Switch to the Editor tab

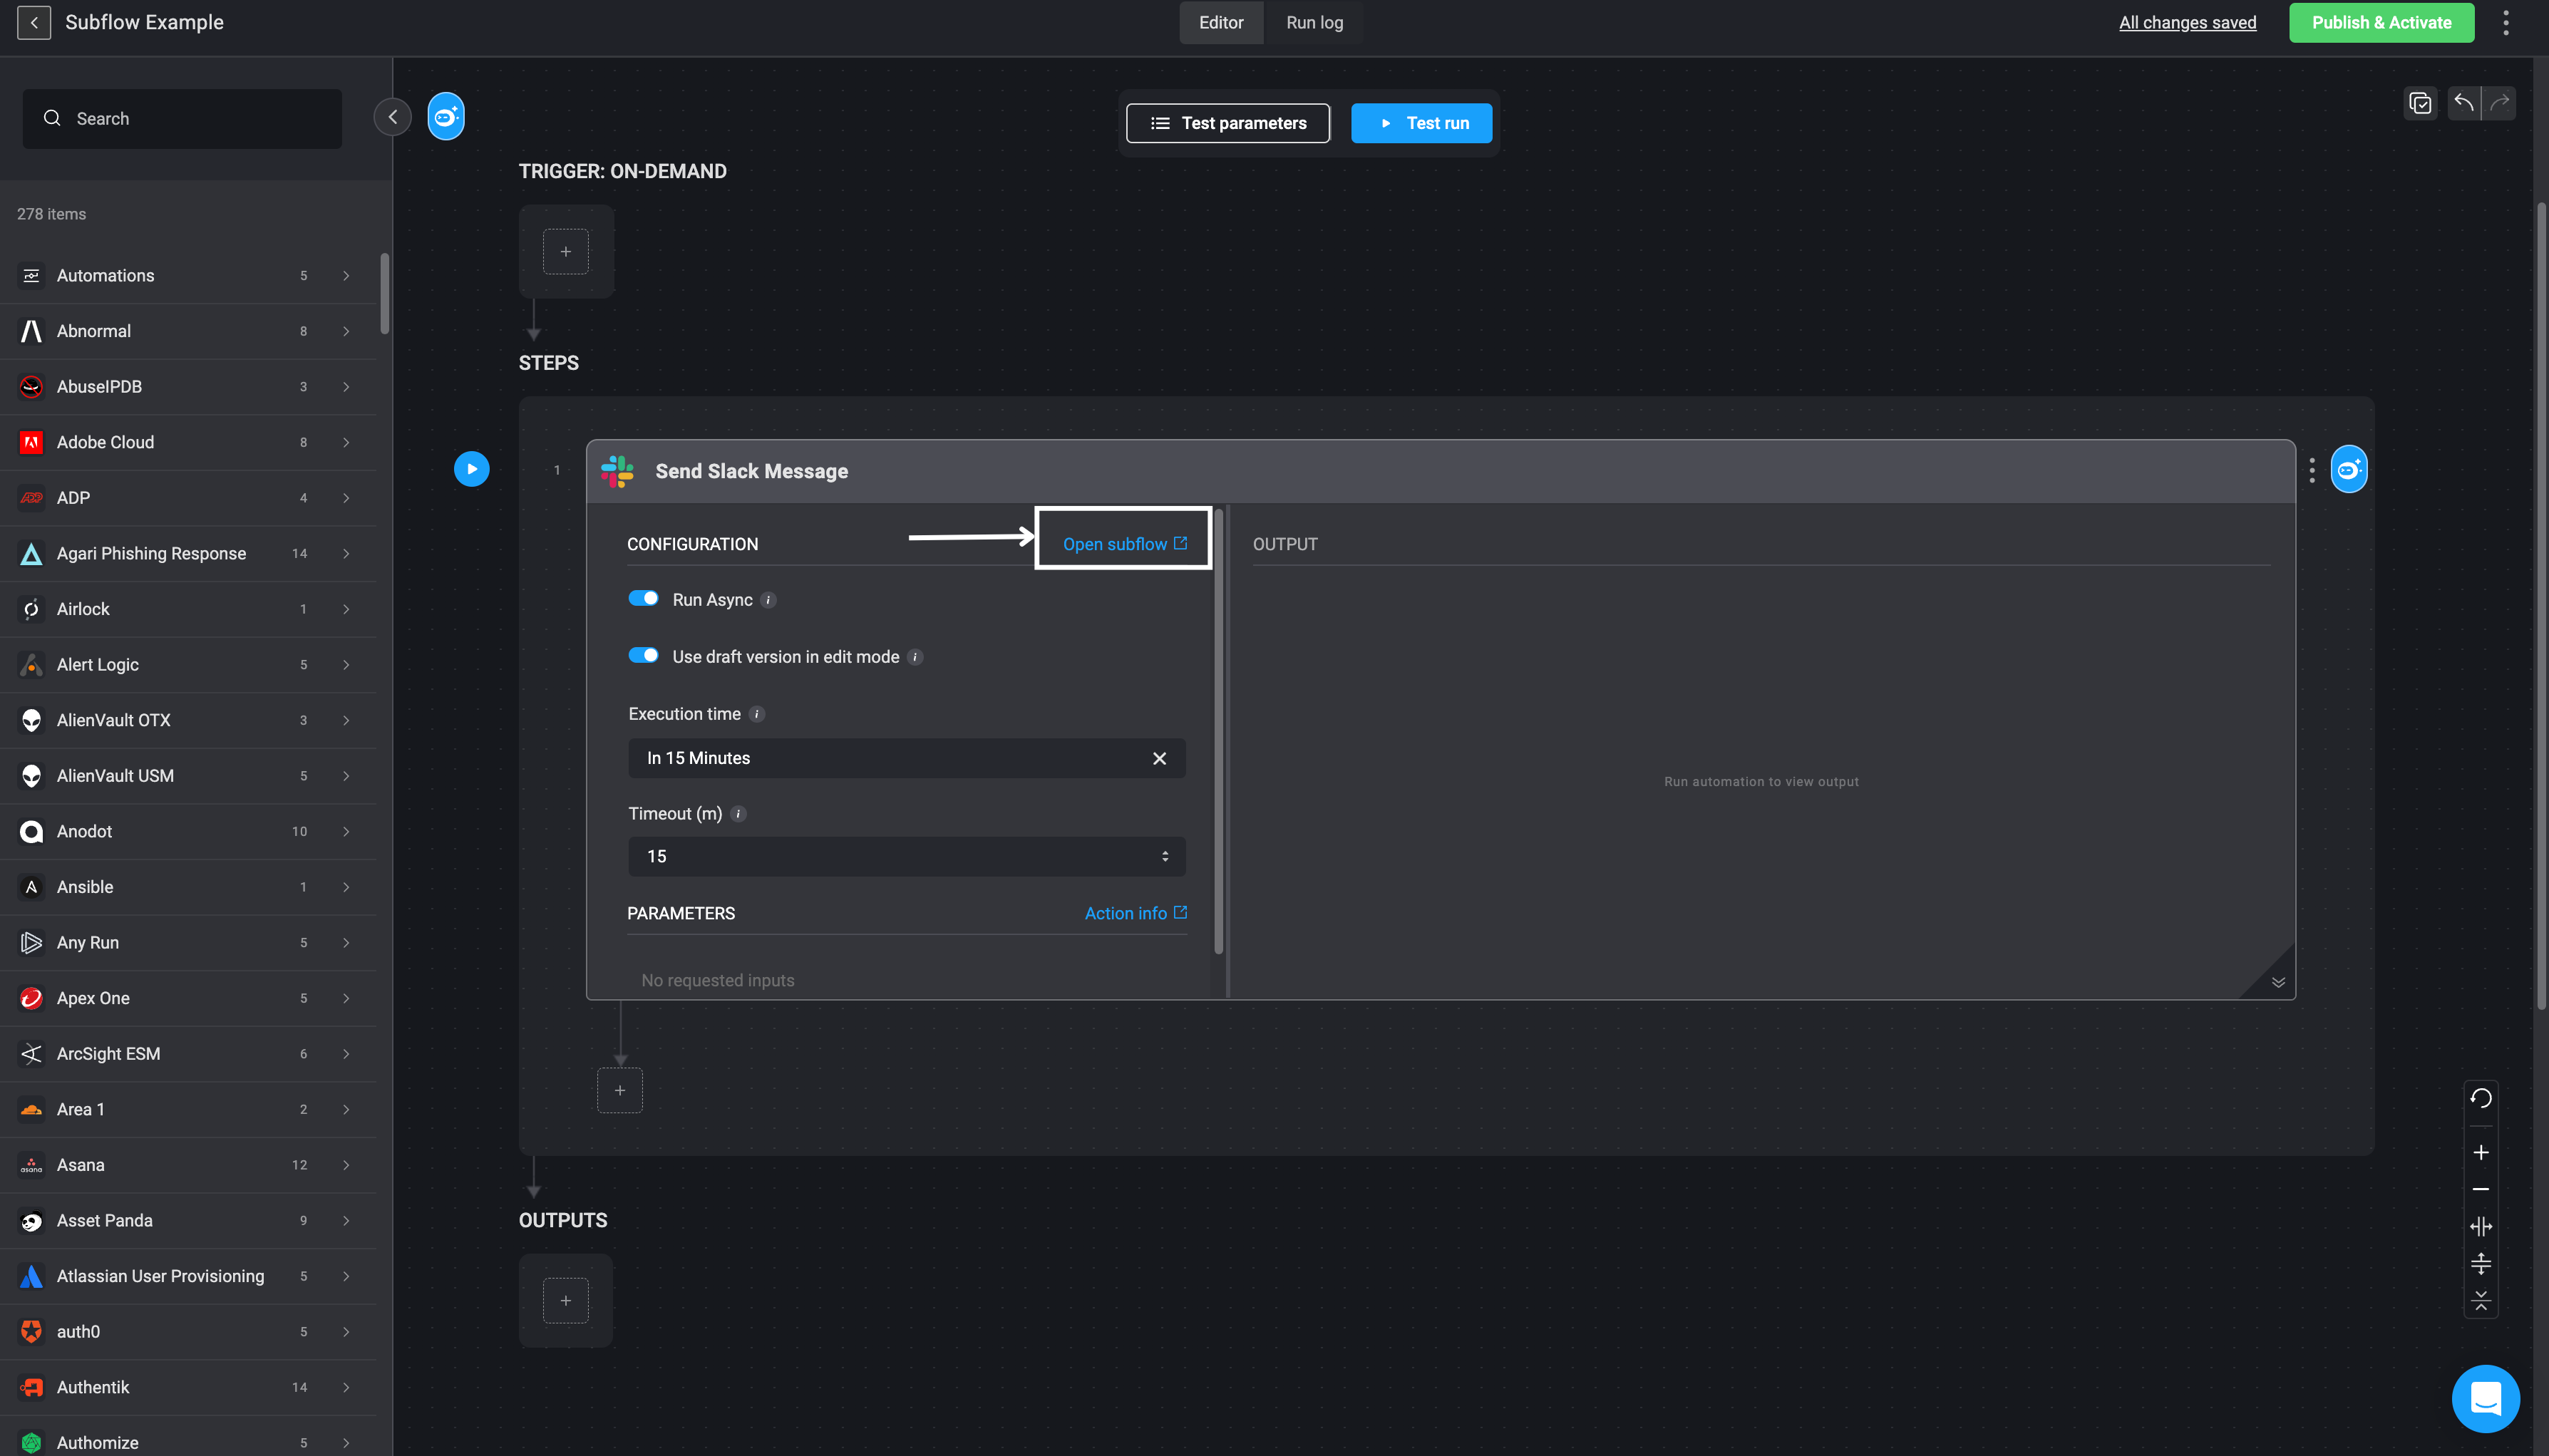[1221, 22]
